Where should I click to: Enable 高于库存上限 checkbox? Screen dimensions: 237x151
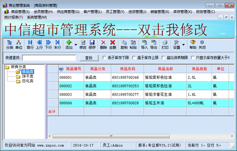pyautogui.click(x=134, y=58)
